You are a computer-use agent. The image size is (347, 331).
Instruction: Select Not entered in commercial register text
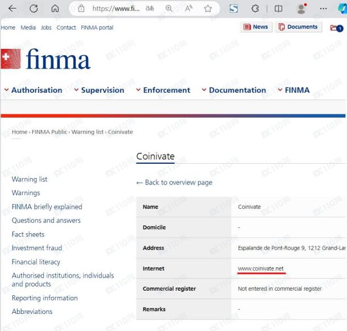click(x=279, y=288)
